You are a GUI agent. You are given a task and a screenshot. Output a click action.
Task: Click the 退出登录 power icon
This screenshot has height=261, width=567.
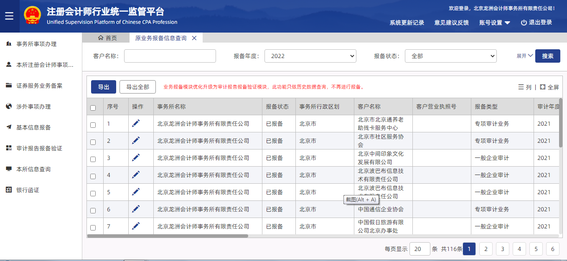(524, 23)
